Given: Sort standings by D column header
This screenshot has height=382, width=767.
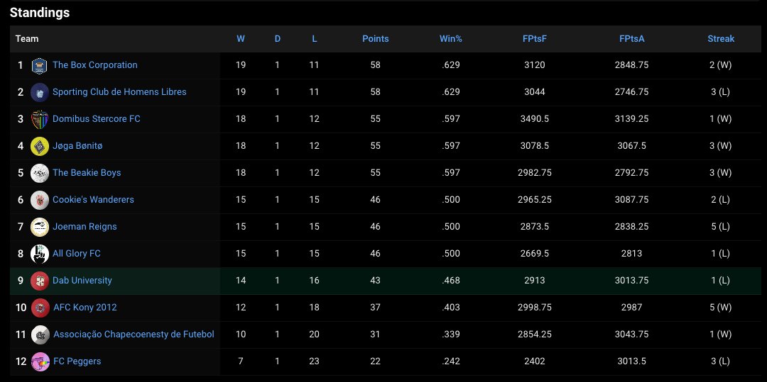Looking at the screenshot, I should [x=278, y=38].
